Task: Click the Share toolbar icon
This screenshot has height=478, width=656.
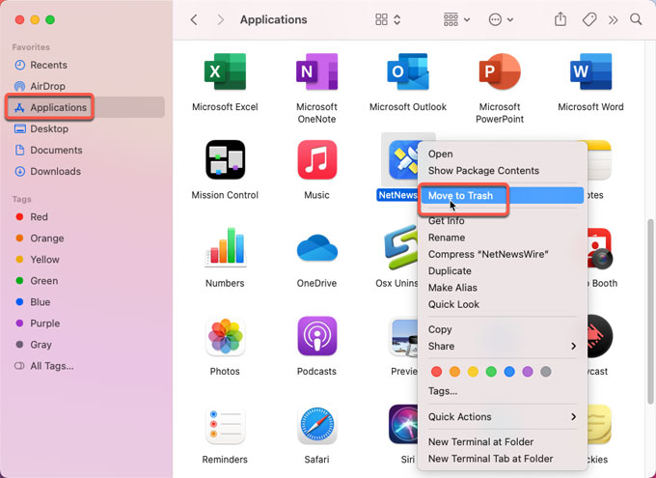Action: coord(560,19)
